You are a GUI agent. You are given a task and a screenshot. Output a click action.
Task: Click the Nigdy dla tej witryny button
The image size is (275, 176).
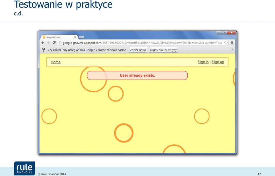click(163, 50)
